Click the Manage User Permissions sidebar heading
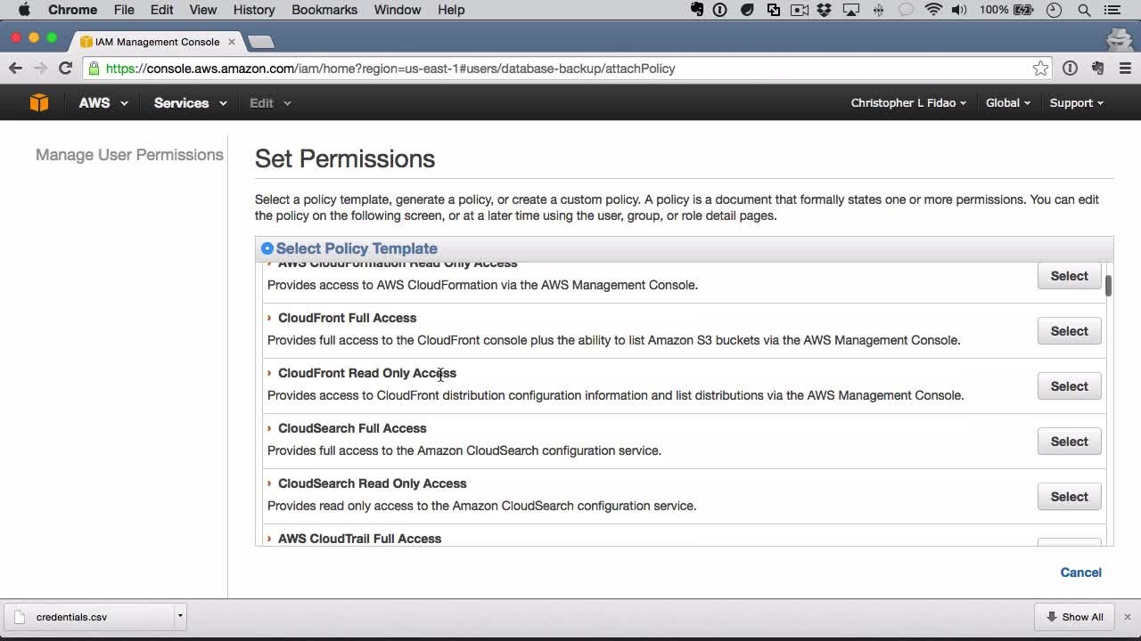The height and width of the screenshot is (641, 1141). coord(129,155)
